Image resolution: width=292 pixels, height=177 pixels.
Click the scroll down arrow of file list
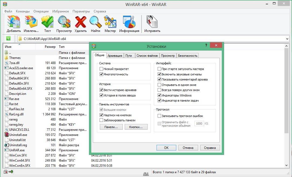click(287, 165)
